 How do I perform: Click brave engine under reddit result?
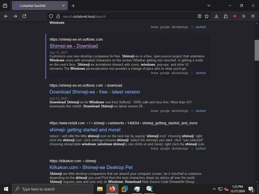pos(155,149)
